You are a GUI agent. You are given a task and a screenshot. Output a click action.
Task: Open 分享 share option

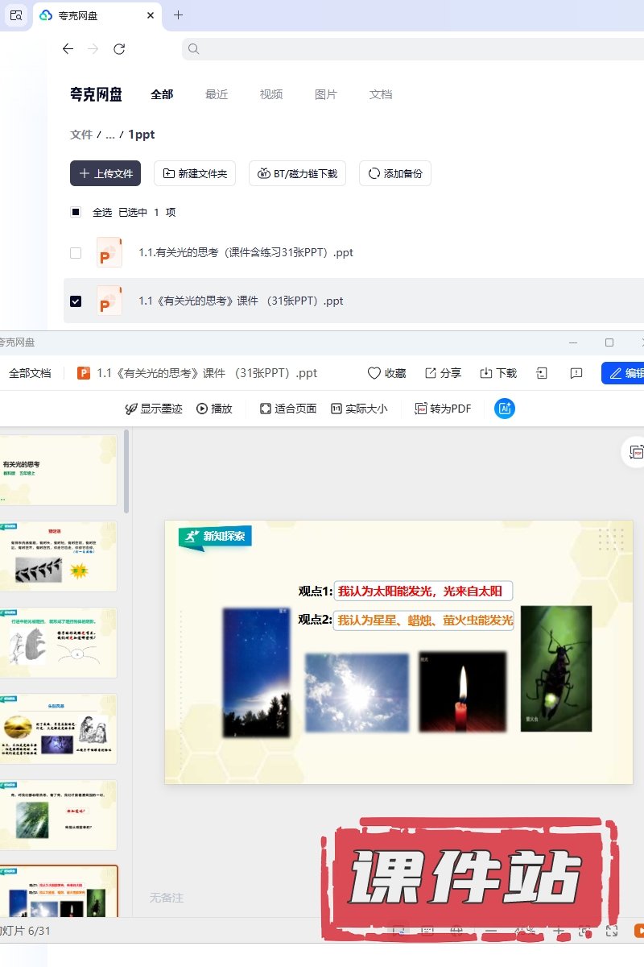click(443, 373)
